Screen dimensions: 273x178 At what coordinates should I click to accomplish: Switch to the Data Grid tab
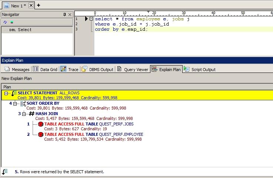[45, 69]
